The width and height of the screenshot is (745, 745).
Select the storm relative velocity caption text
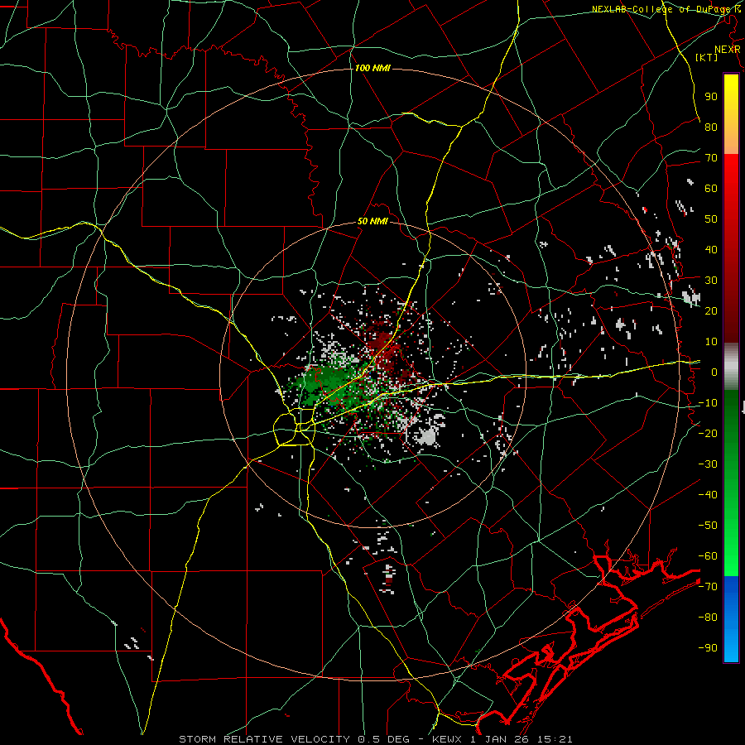(375, 739)
